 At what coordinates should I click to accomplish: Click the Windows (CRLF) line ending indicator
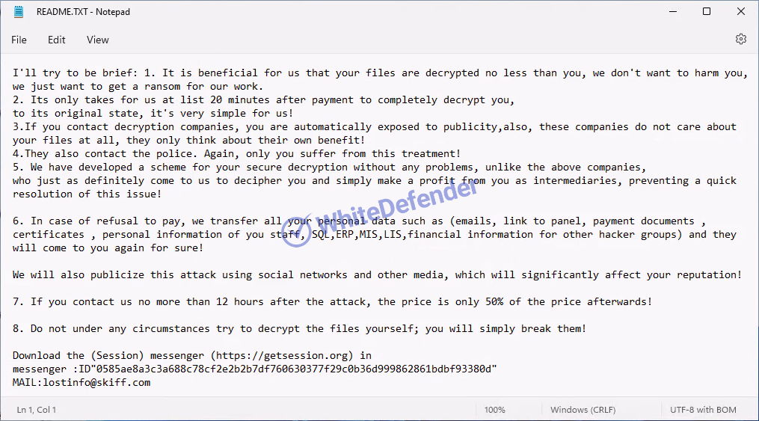pos(583,410)
